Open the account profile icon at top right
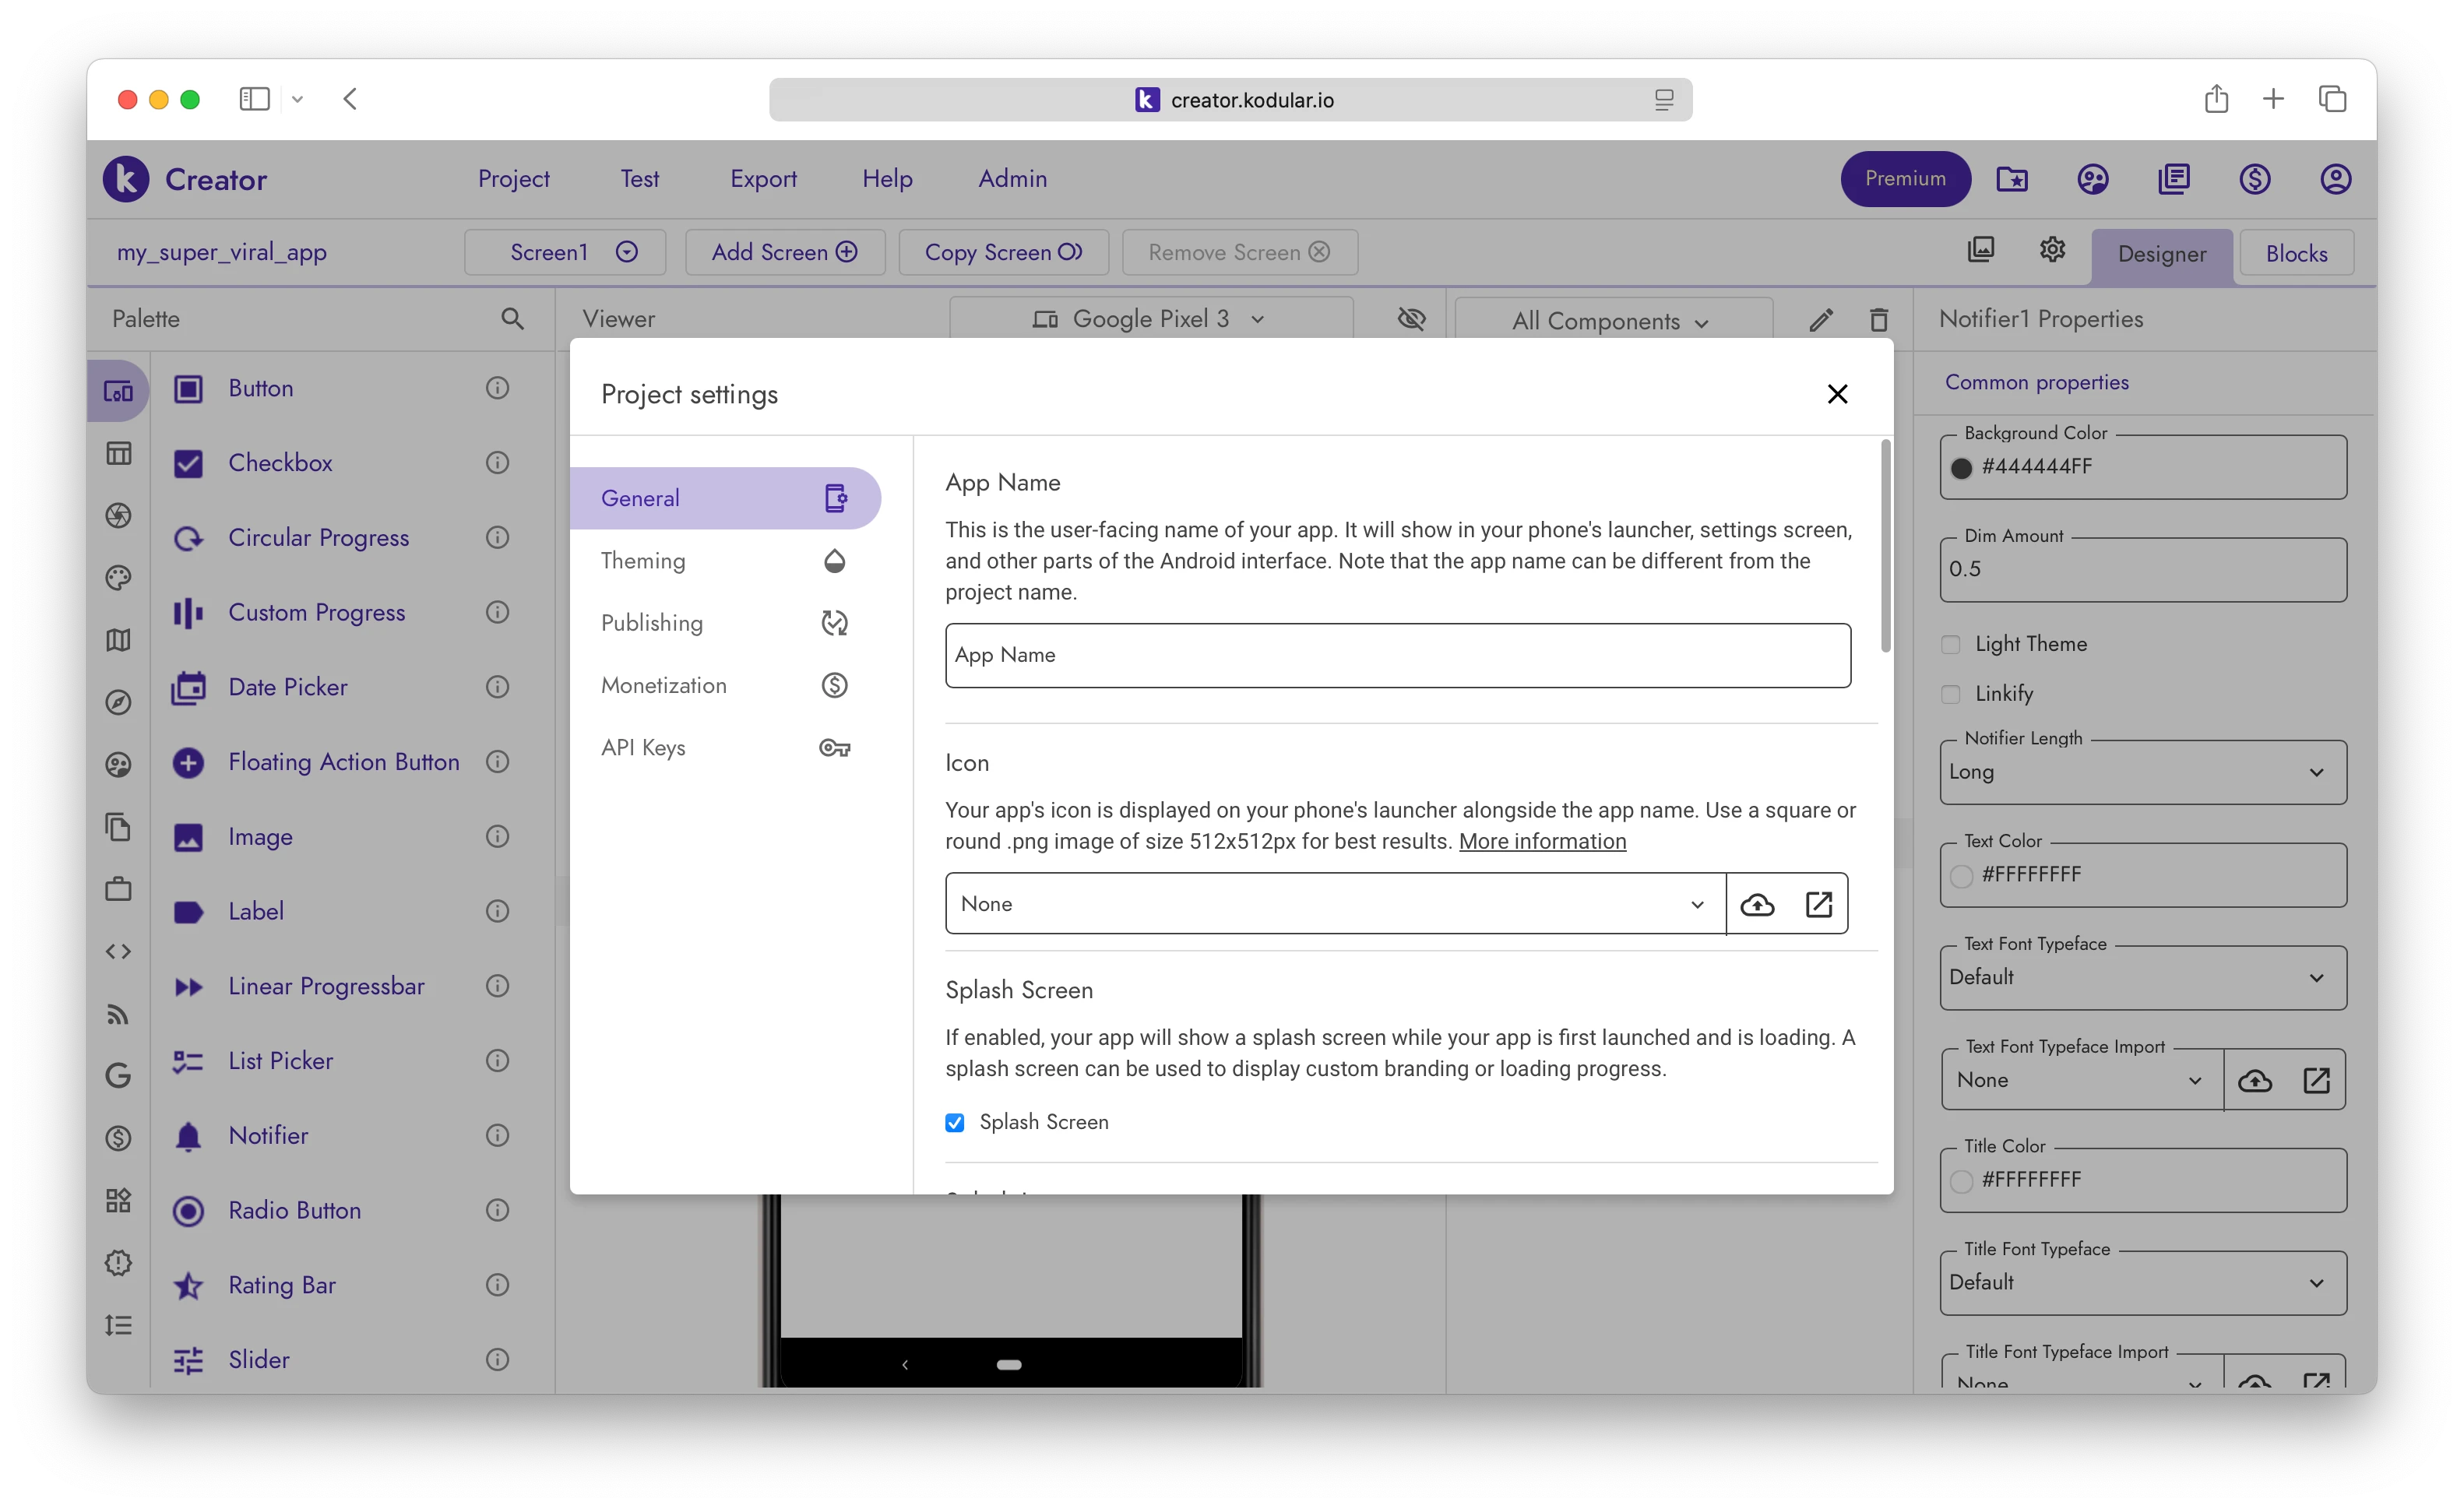This screenshot has width=2464, height=1509. 2336,178
